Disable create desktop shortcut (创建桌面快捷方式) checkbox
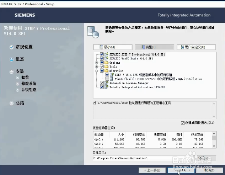225x175 pixels. click(x=183, y=123)
